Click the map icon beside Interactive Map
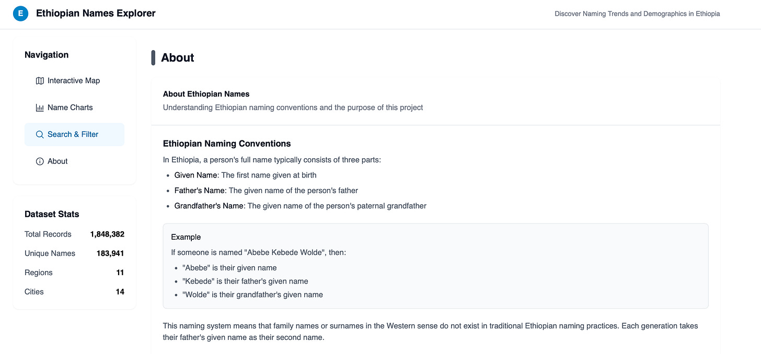Viewport: 761px width, 354px height. coord(40,80)
